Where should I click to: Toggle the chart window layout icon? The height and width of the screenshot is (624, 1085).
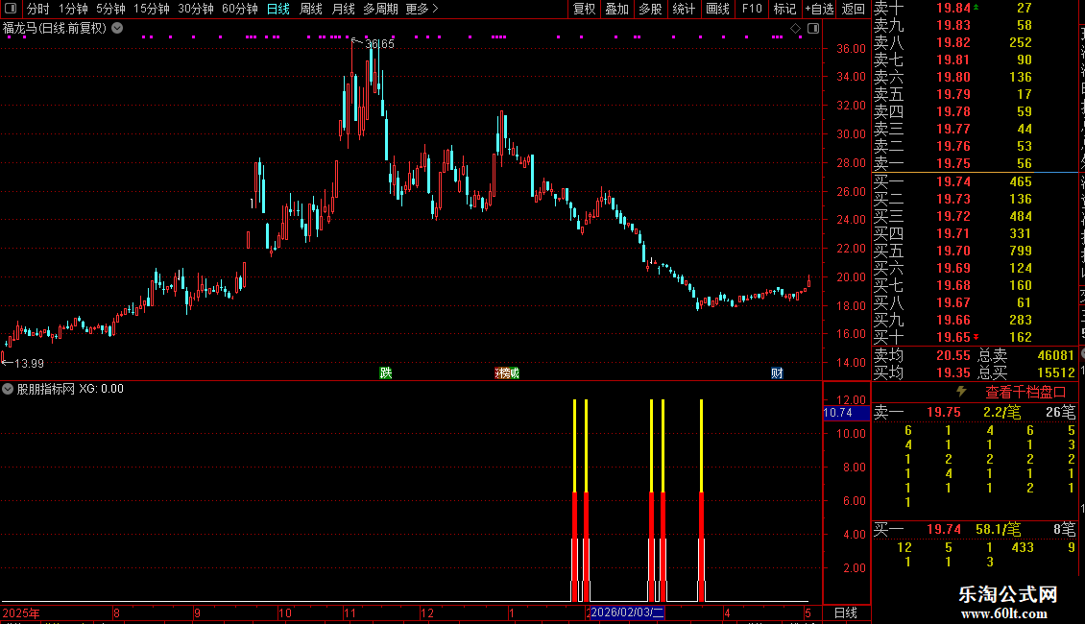813,29
